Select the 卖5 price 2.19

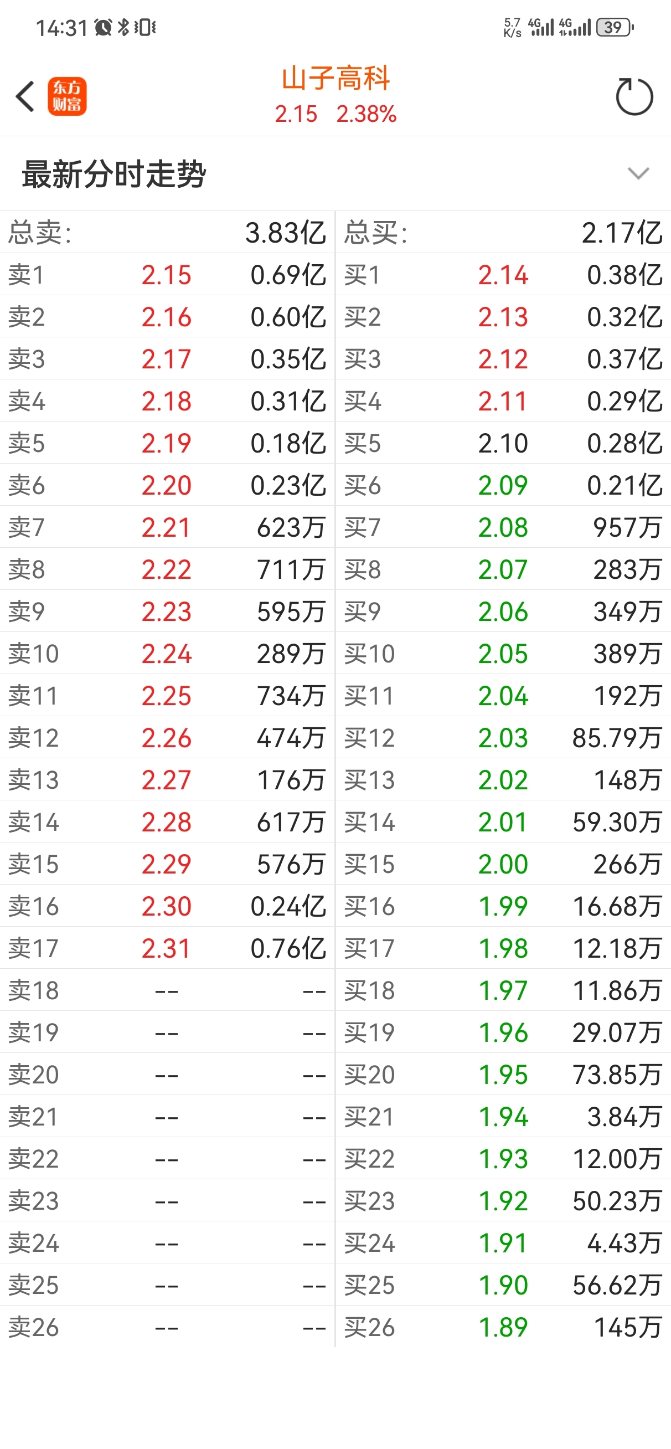pos(167,443)
